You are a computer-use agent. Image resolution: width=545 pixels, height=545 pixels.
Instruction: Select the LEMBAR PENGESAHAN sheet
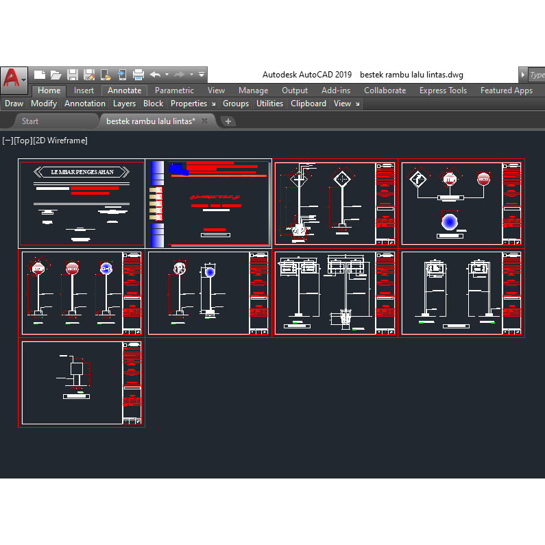pyautogui.click(x=82, y=204)
